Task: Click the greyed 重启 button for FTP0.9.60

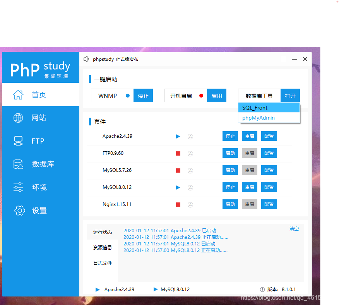Action: click(x=250, y=153)
